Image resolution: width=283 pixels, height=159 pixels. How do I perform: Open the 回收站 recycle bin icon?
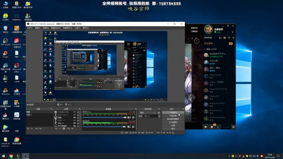5,30
